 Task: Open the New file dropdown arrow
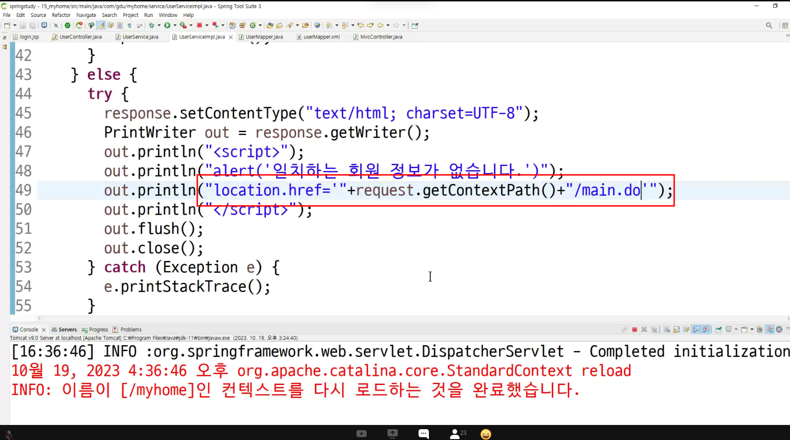[15, 25]
